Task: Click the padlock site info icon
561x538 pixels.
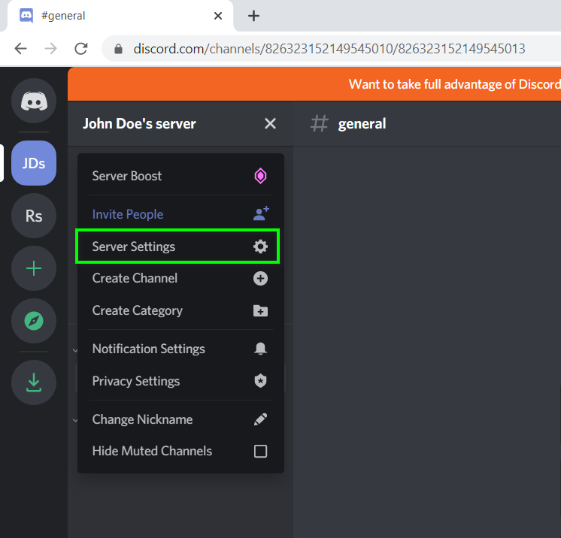Action: [x=118, y=49]
